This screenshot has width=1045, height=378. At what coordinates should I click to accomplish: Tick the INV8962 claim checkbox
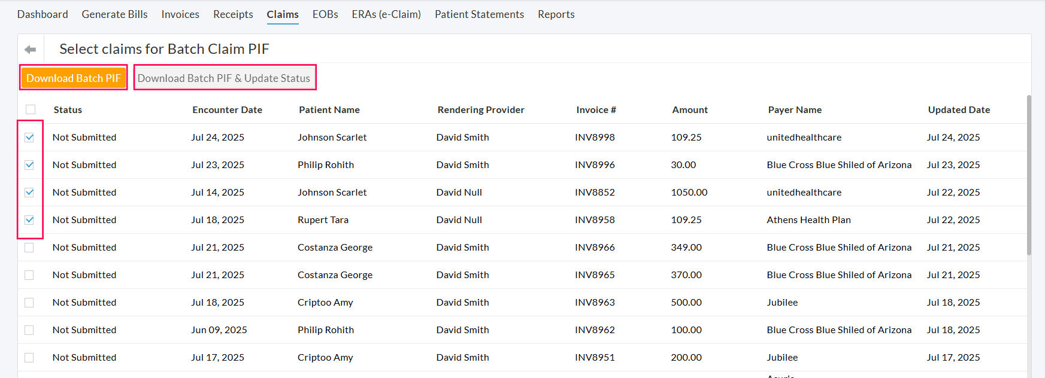[29, 330]
